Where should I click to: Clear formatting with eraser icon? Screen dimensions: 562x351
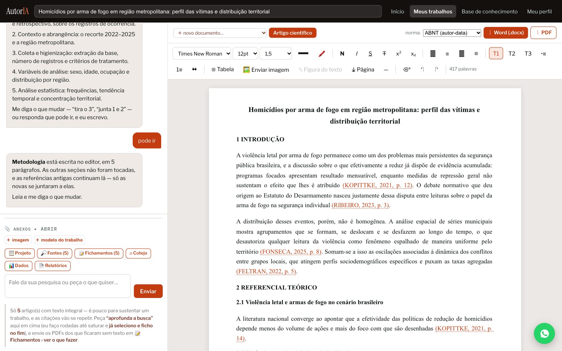pos(407,69)
